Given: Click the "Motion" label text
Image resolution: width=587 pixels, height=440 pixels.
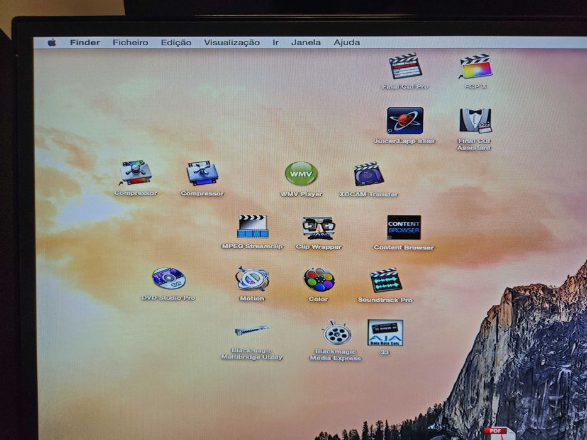Looking at the screenshot, I should [252, 299].
